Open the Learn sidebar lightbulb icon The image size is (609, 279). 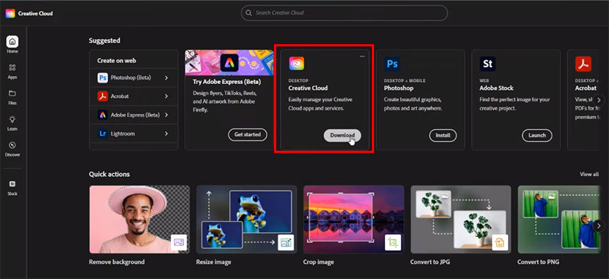click(x=12, y=119)
